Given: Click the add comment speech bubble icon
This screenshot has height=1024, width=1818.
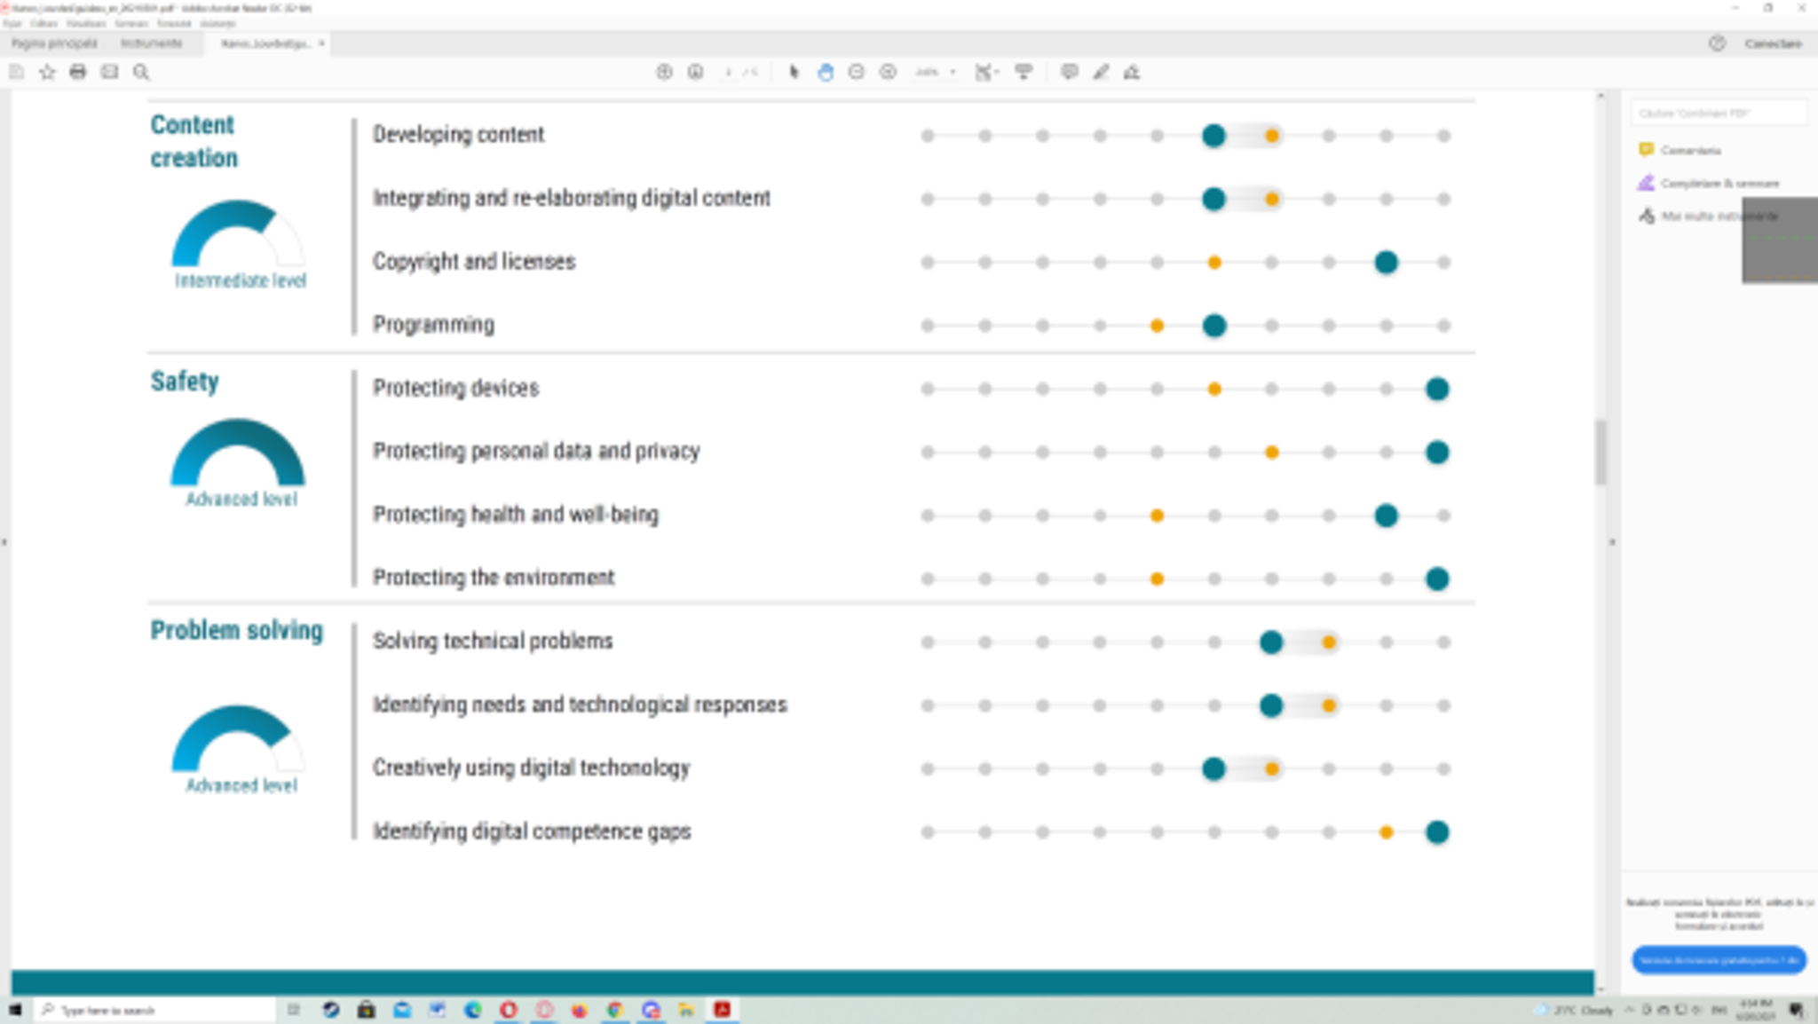Looking at the screenshot, I should click(1069, 72).
